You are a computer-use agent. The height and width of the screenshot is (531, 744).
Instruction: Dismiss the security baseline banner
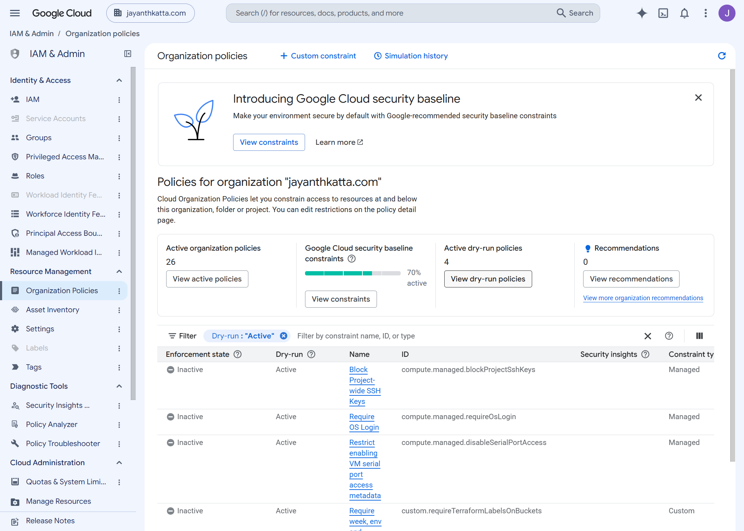698,98
